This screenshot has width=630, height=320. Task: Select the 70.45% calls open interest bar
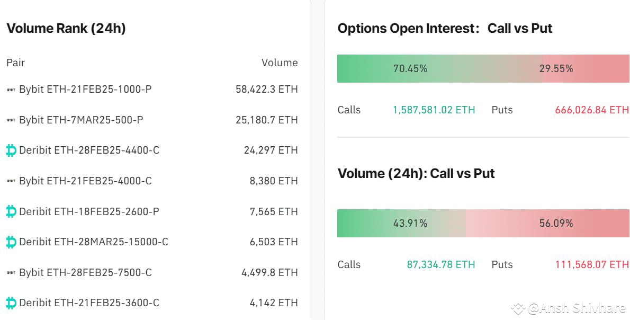point(411,68)
